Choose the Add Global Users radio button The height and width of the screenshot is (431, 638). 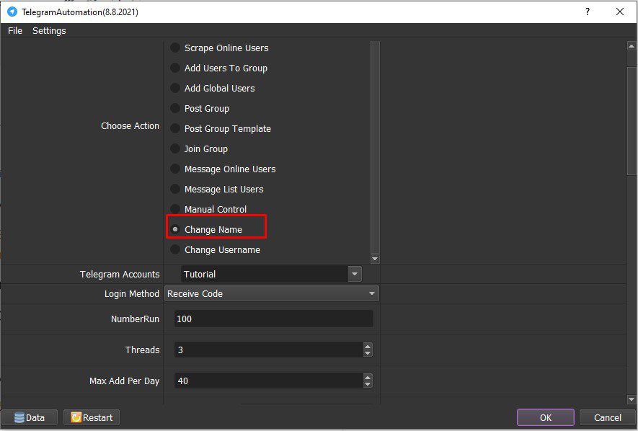tap(175, 88)
